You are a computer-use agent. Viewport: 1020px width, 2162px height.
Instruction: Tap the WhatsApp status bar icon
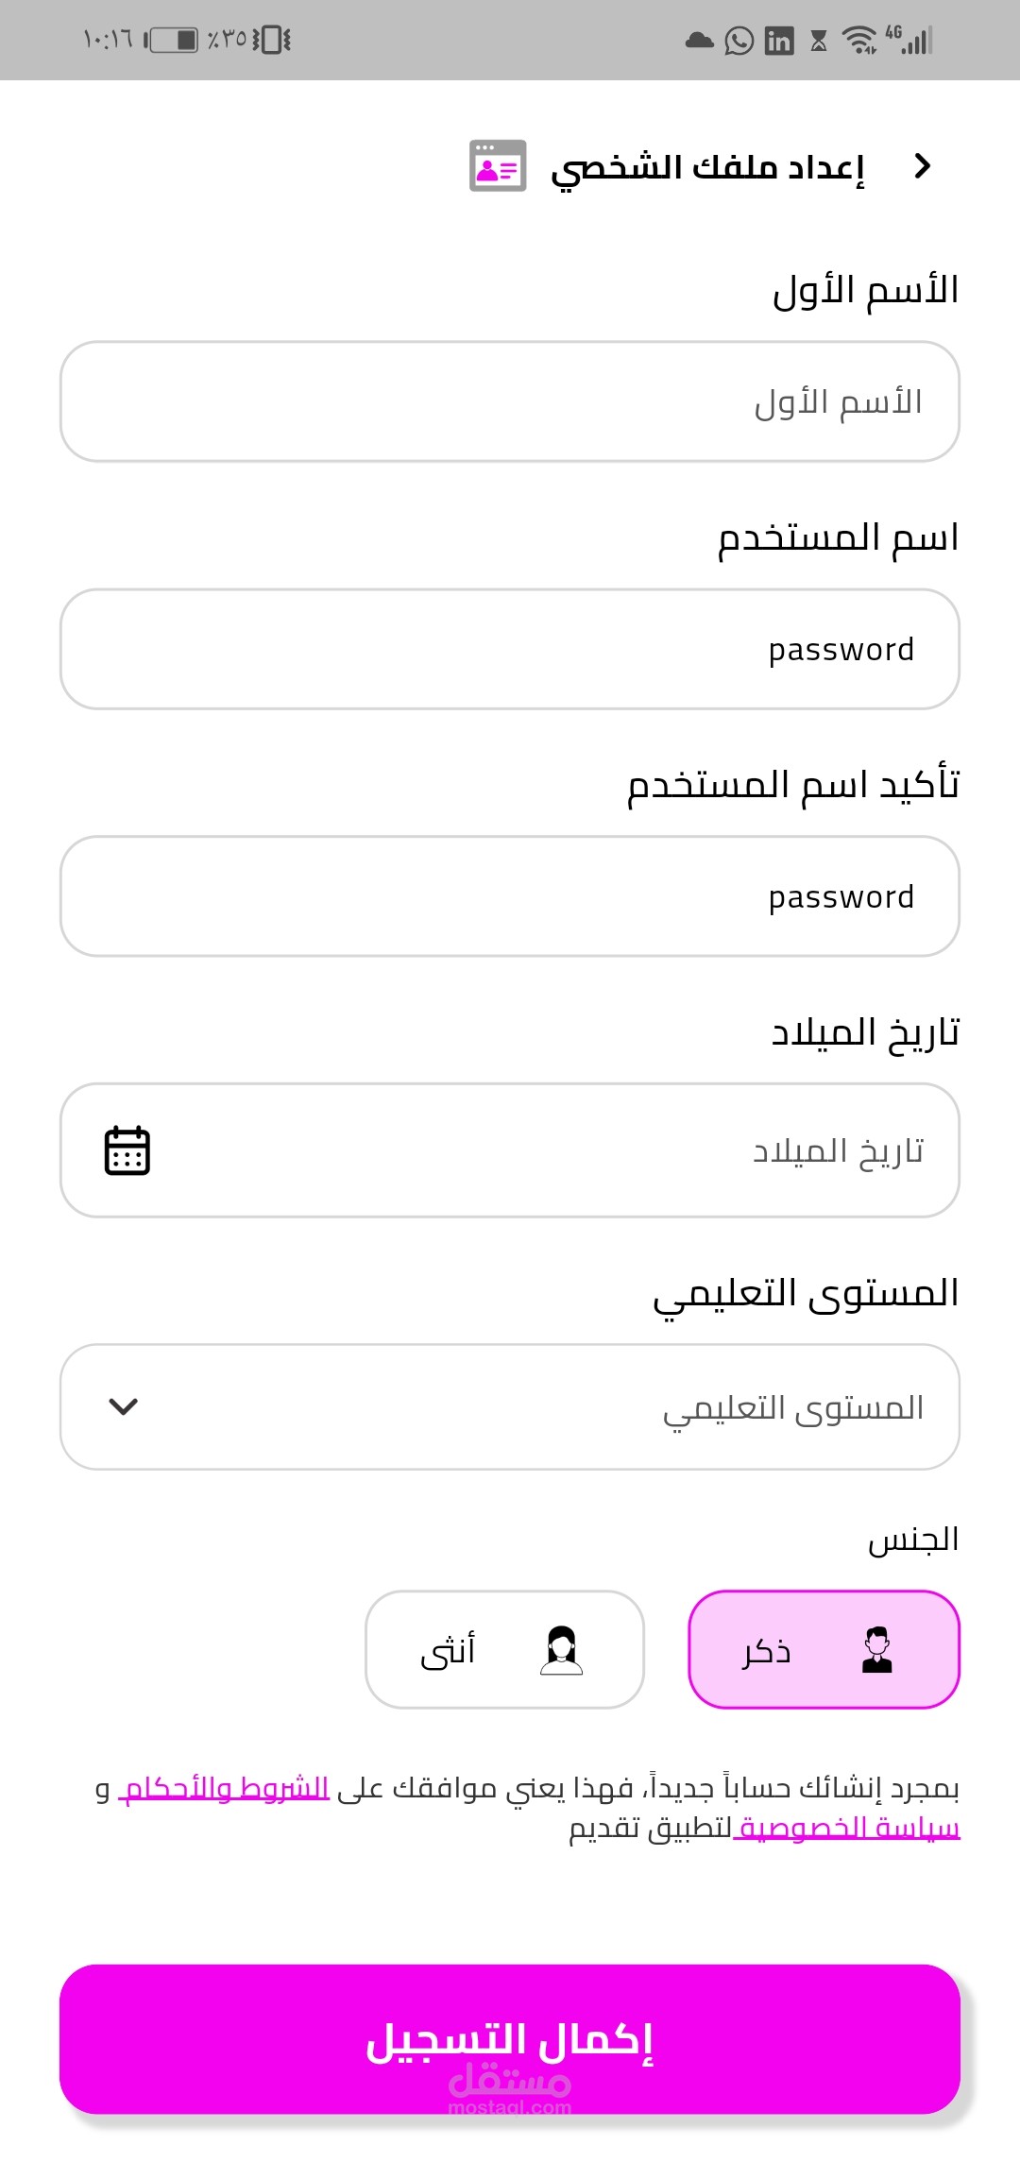739,41
